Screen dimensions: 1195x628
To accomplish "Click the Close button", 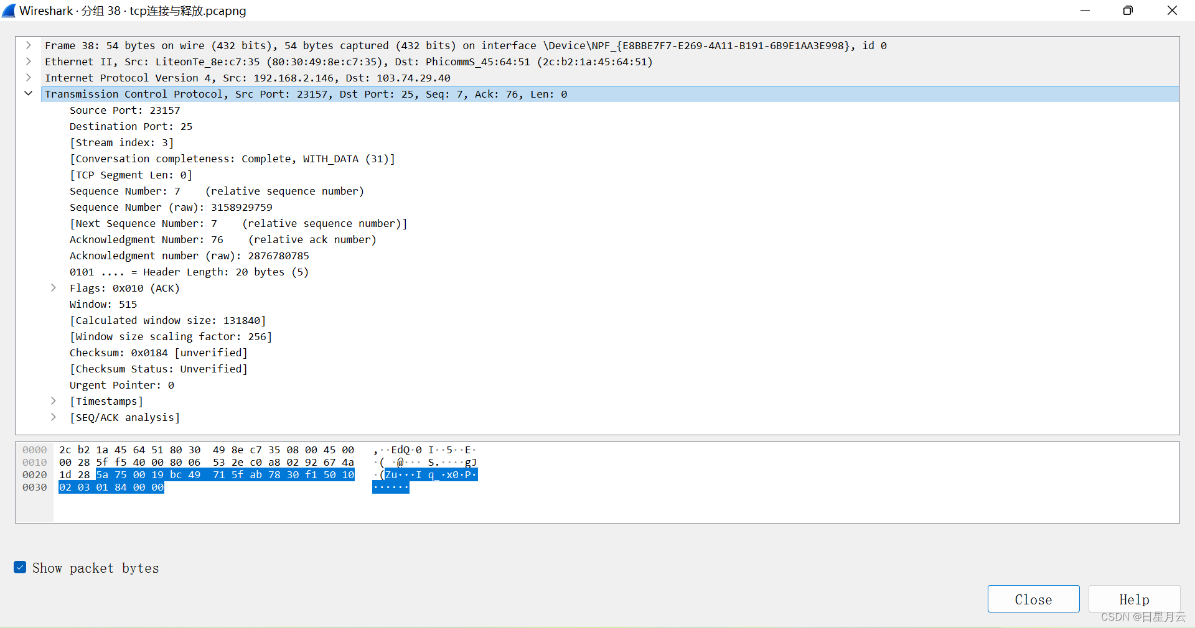I will 1033,599.
